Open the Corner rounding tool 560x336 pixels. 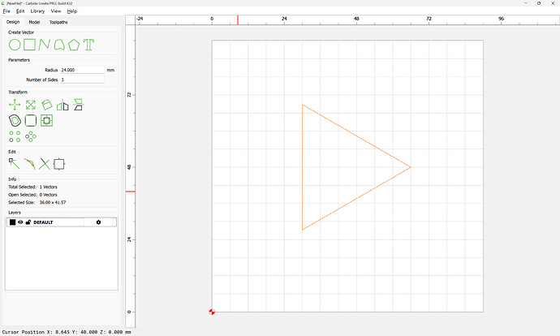point(31,121)
